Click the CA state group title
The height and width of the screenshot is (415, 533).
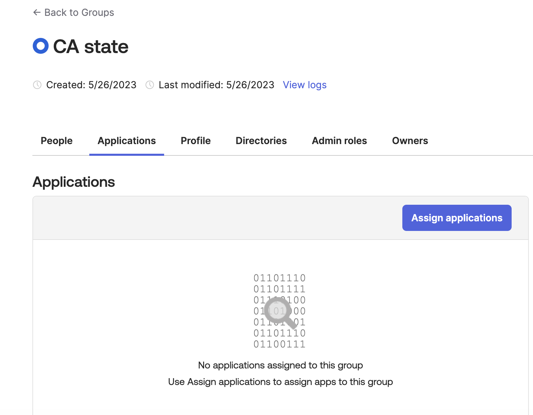91,47
